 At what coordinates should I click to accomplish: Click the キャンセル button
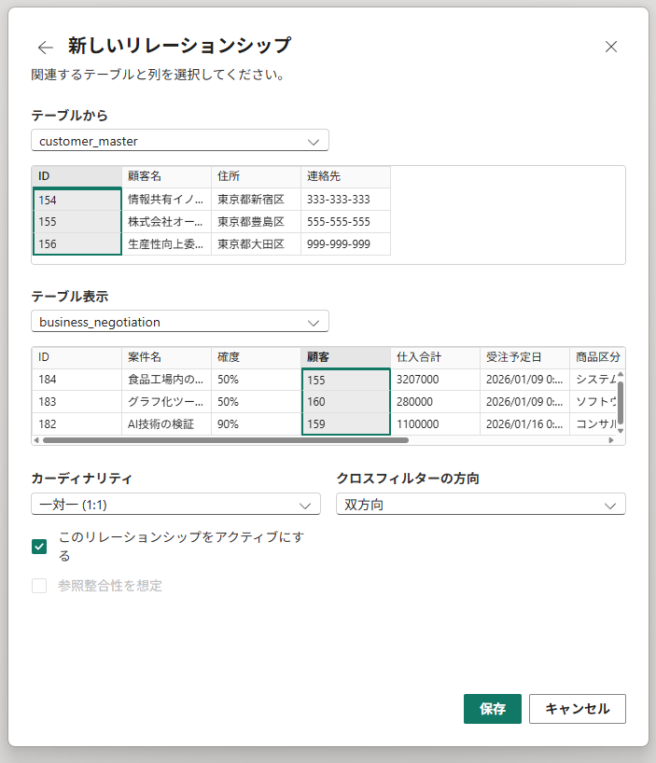click(x=577, y=709)
